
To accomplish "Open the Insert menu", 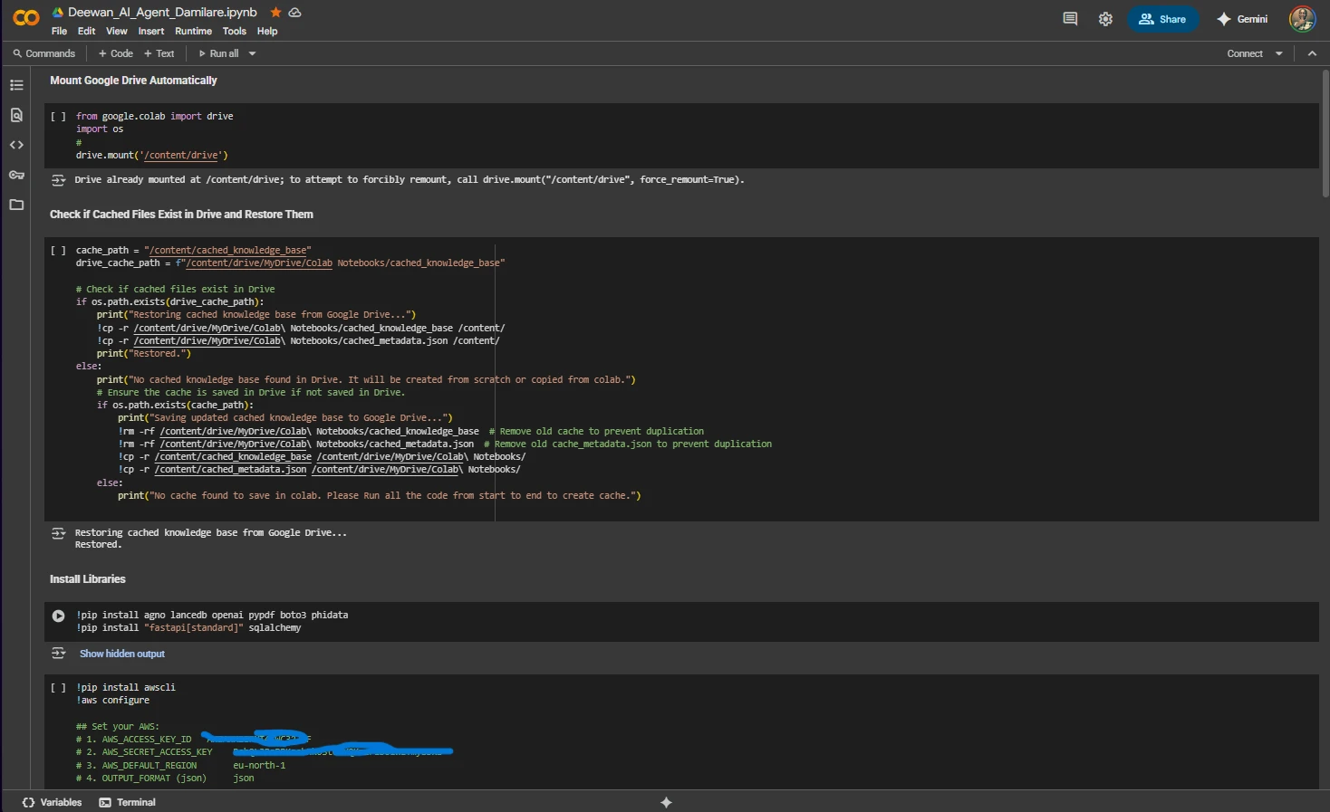I will point(151,31).
